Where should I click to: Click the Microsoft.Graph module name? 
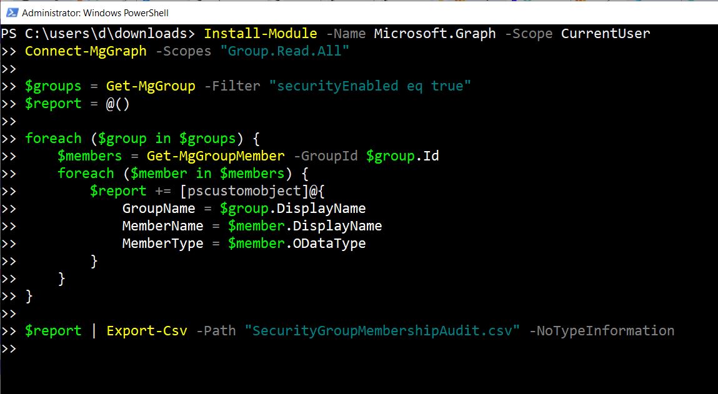[x=435, y=33]
